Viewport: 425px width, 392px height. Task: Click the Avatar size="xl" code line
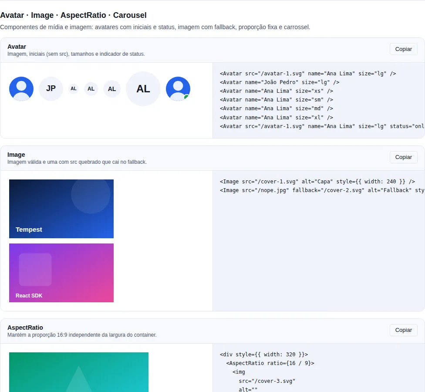click(277, 118)
